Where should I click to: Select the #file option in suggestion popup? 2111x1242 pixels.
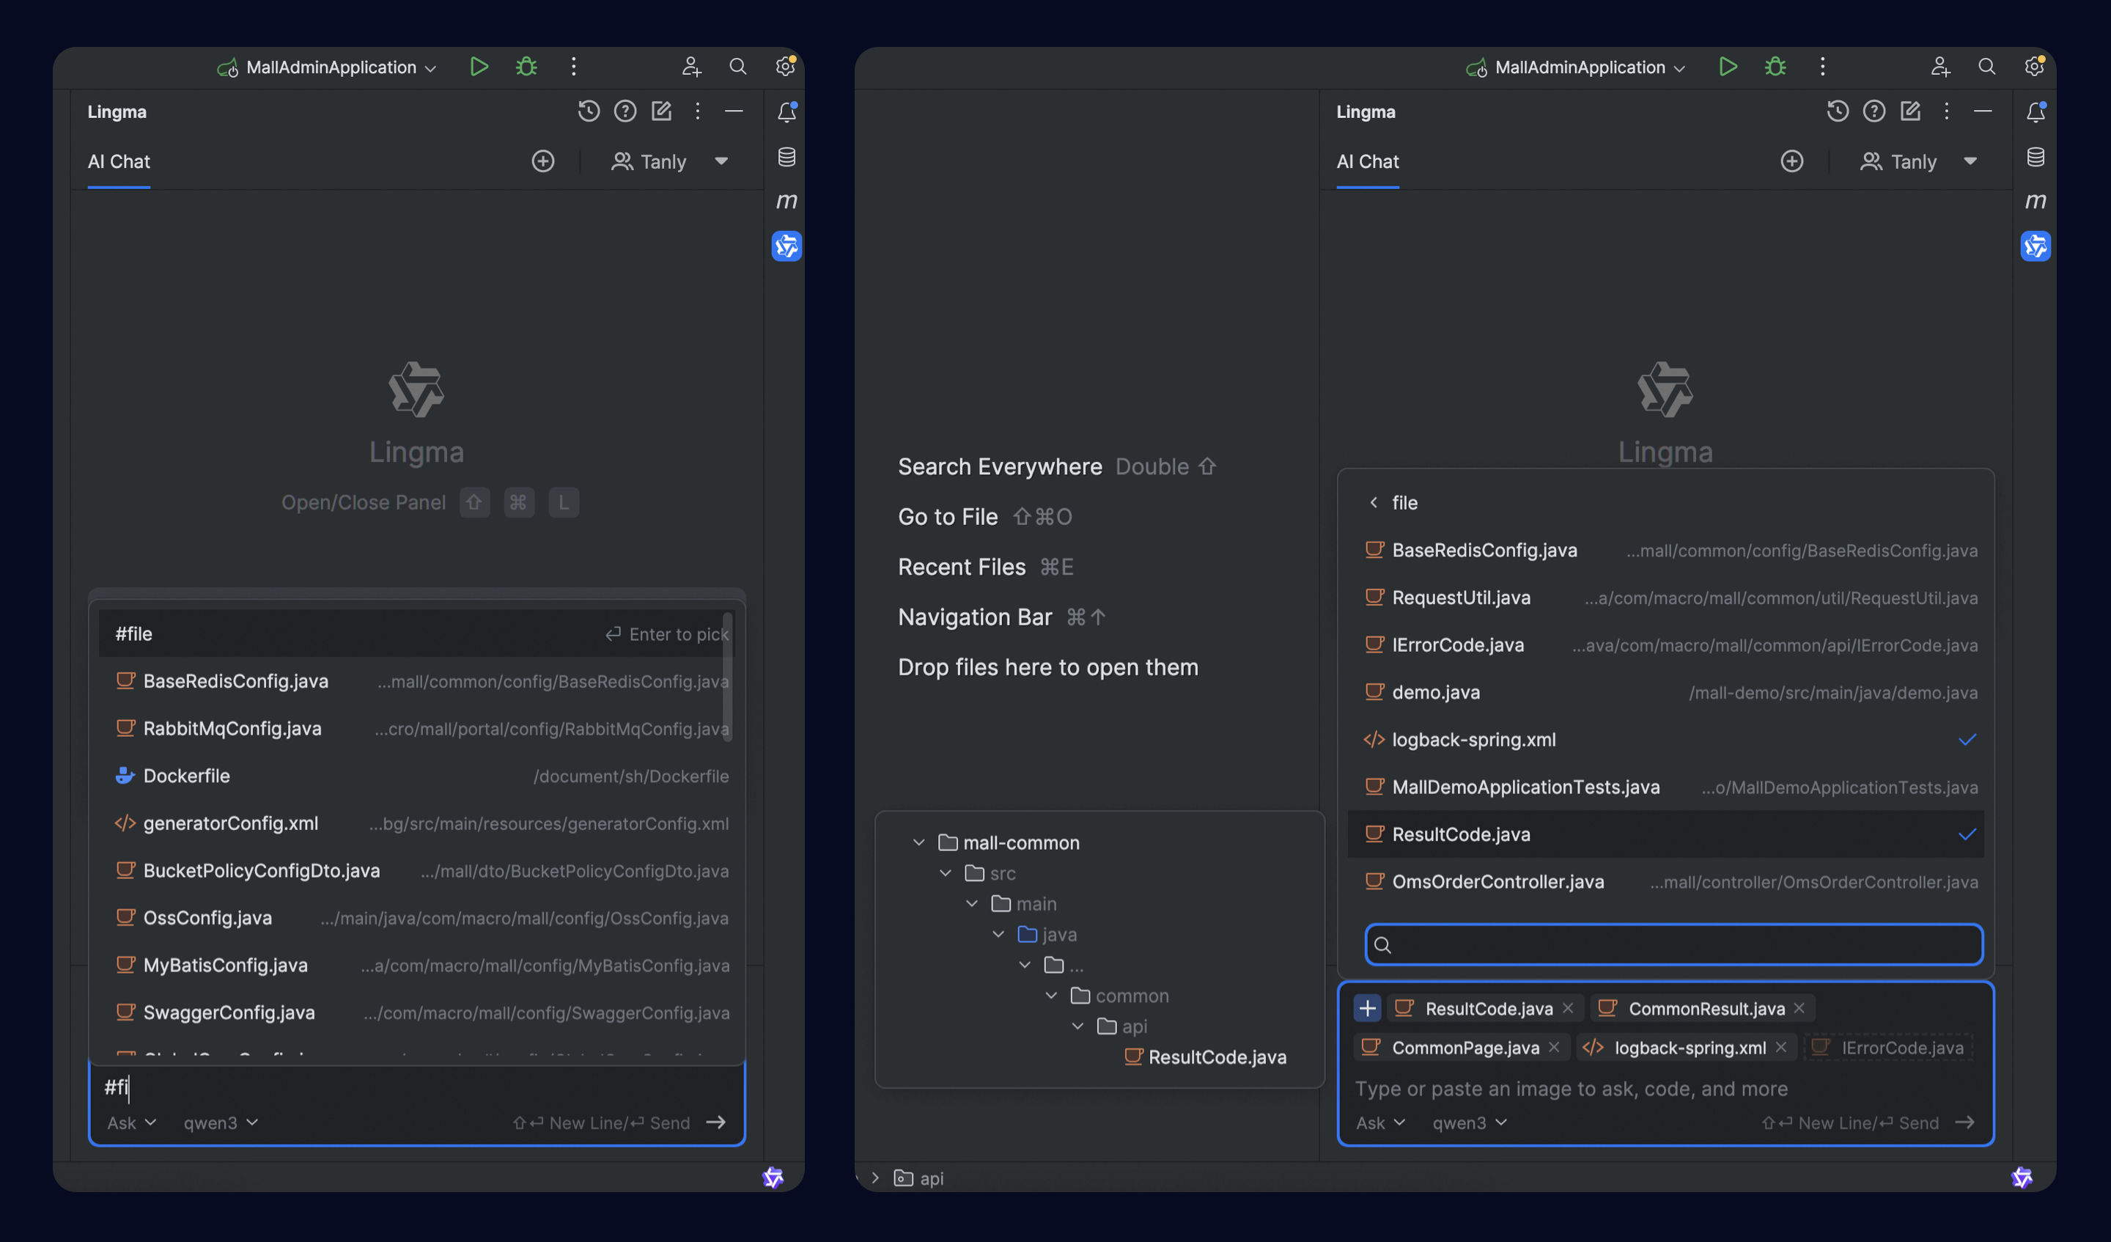point(134,633)
